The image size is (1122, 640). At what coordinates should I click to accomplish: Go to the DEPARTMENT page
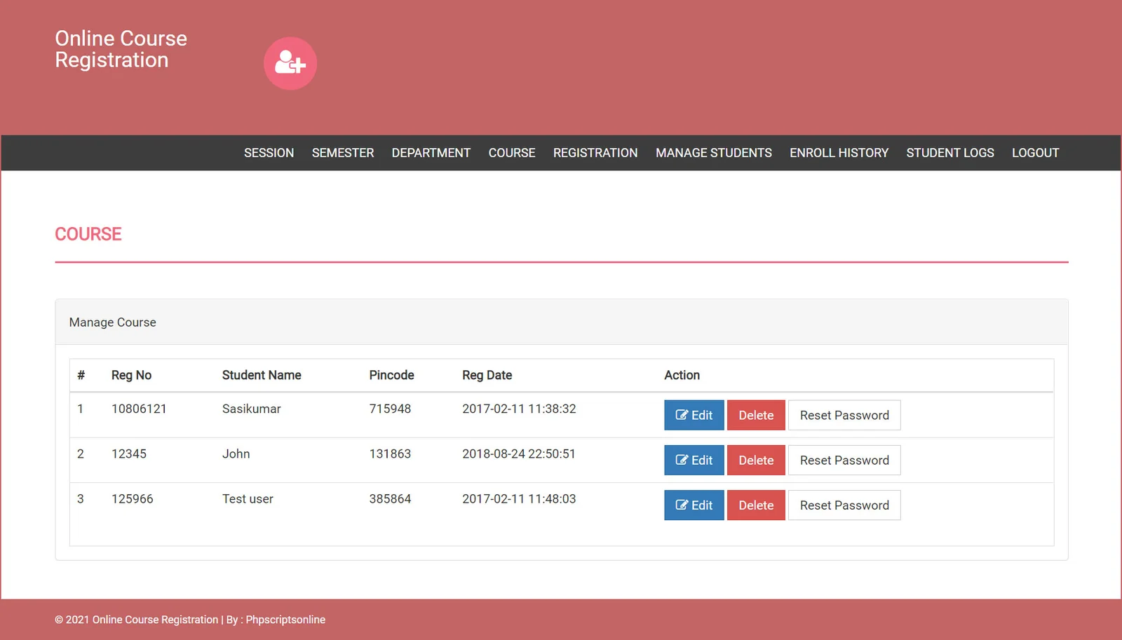click(431, 153)
